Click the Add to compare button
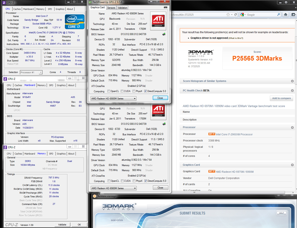297x228 pixels. click(x=281, y=98)
